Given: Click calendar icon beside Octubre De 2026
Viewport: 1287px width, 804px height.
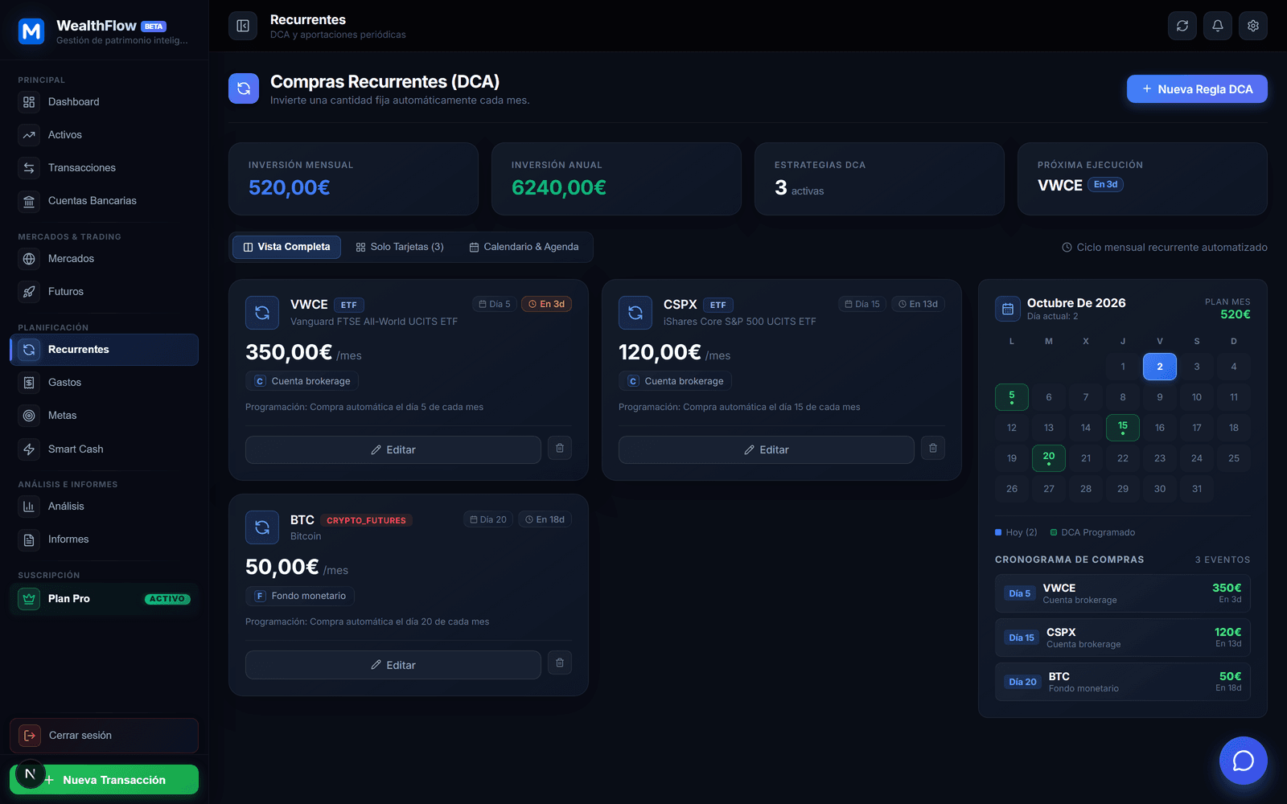Looking at the screenshot, I should [x=1008, y=309].
